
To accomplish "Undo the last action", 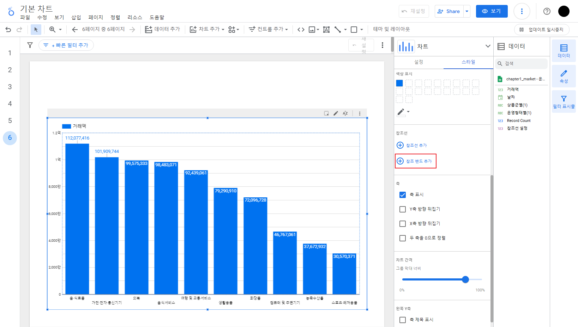I will point(8,30).
